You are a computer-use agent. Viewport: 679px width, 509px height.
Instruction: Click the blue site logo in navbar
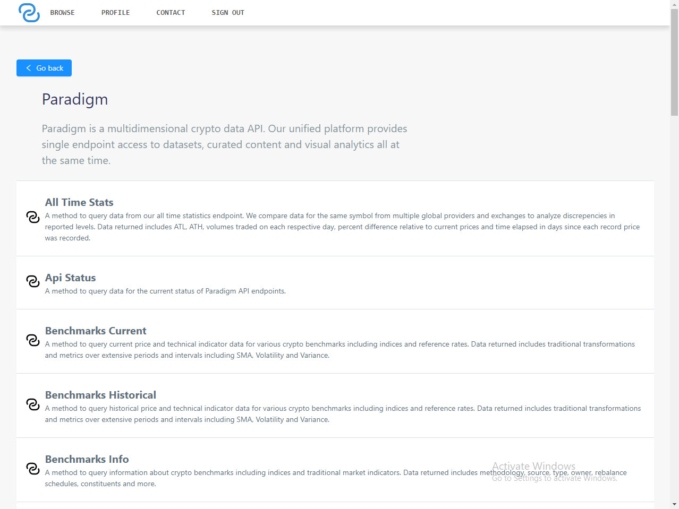click(29, 12)
